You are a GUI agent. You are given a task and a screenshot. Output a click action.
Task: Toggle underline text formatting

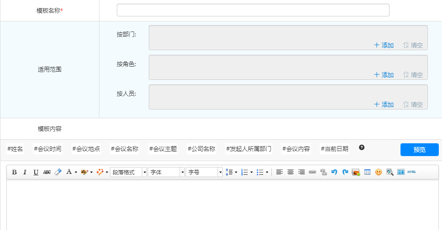(36, 172)
